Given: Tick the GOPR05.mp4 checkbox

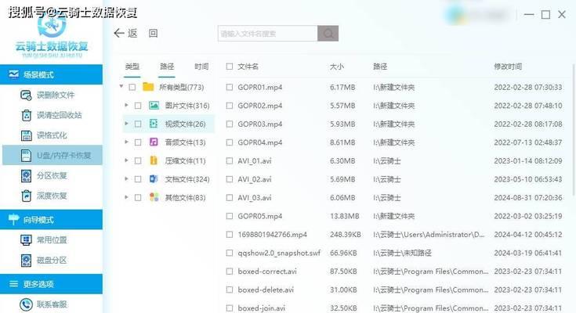Looking at the screenshot, I should click(229, 216).
